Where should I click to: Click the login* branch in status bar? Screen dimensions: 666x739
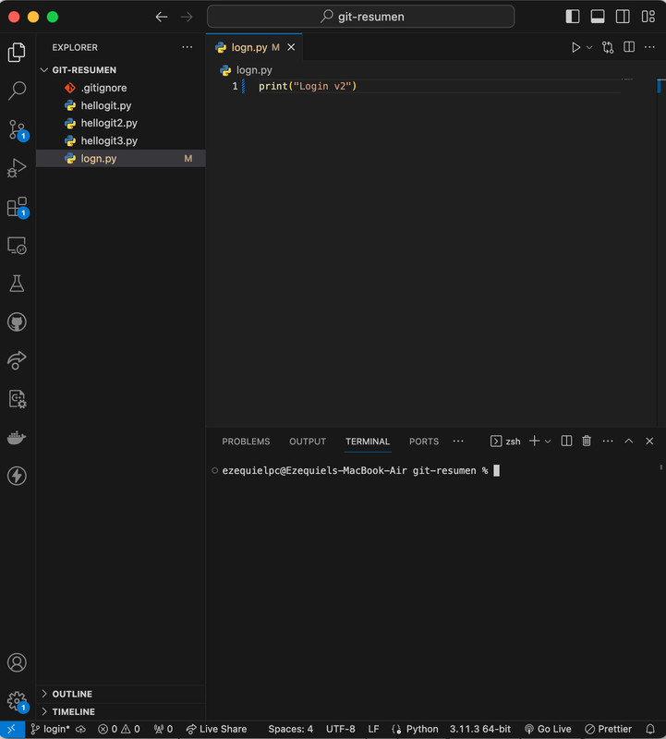click(51, 729)
